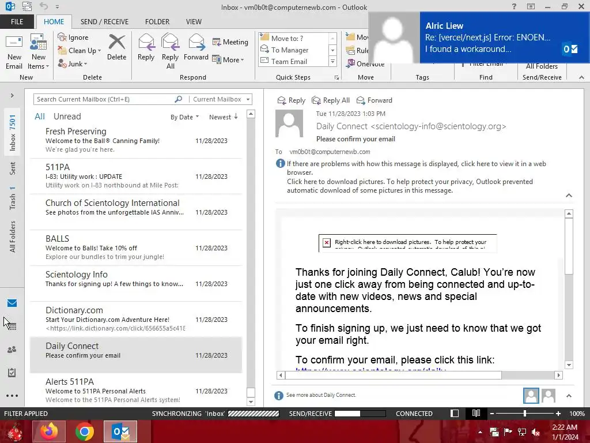
Task: Reply with a Meeting request
Action: tap(230, 42)
